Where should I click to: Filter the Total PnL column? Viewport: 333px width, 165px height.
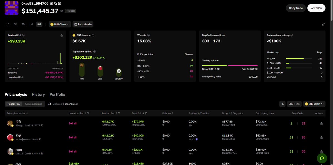click(x=146, y=113)
